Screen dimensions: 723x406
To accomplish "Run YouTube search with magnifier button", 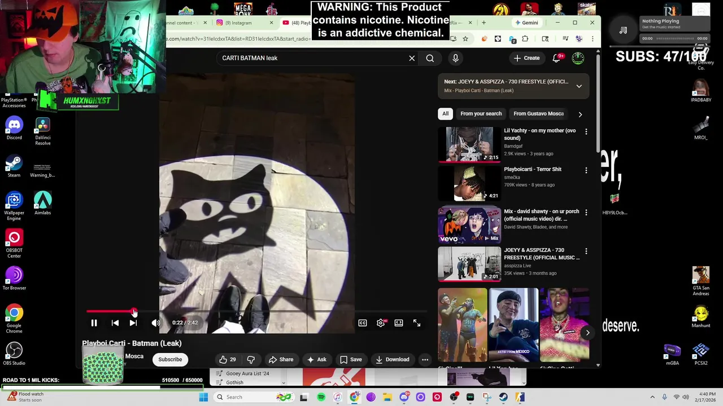I will pyautogui.click(x=430, y=58).
